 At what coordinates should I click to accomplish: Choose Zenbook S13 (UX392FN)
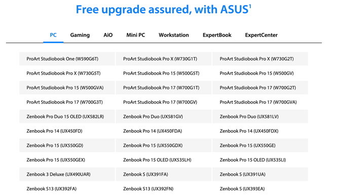tap(164, 189)
